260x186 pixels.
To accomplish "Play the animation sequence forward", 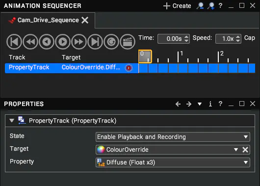I will 63,42.
